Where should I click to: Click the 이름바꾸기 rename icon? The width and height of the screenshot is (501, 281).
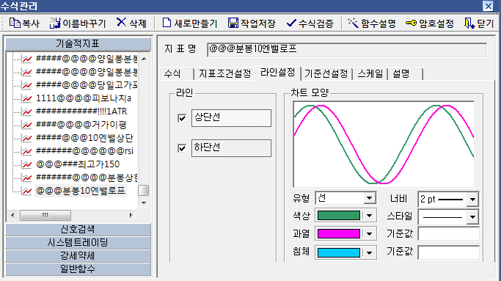tap(55, 23)
